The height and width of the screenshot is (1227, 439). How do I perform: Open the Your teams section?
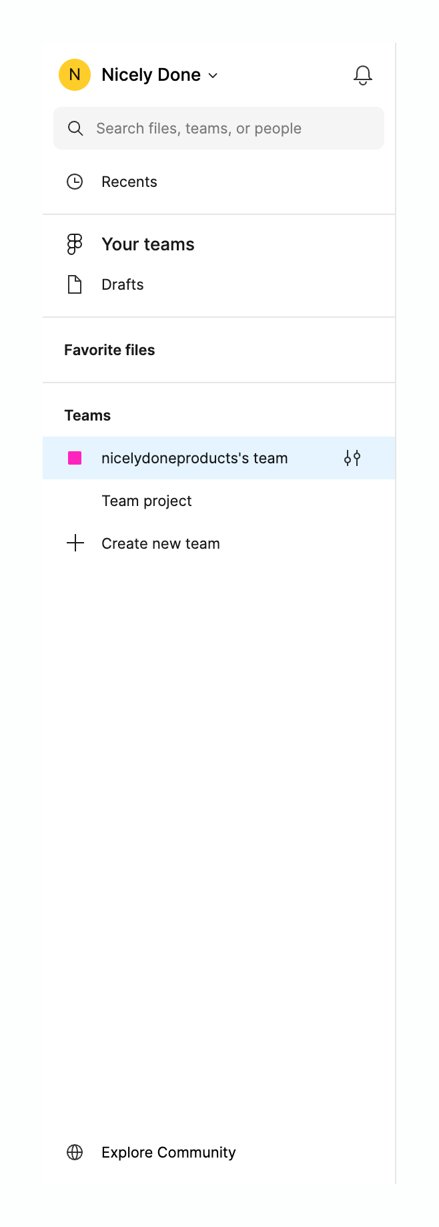(x=147, y=244)
